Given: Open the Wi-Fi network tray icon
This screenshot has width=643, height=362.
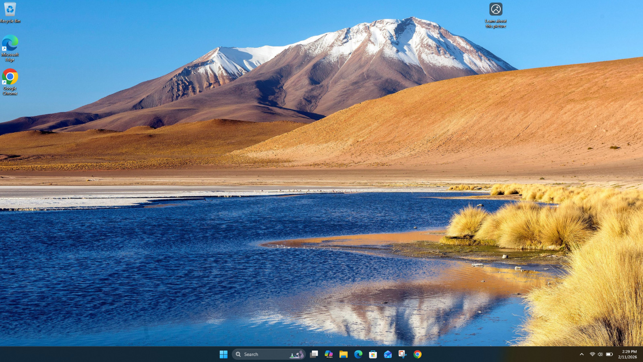Looking at the screenshot, I should point(592,354).
